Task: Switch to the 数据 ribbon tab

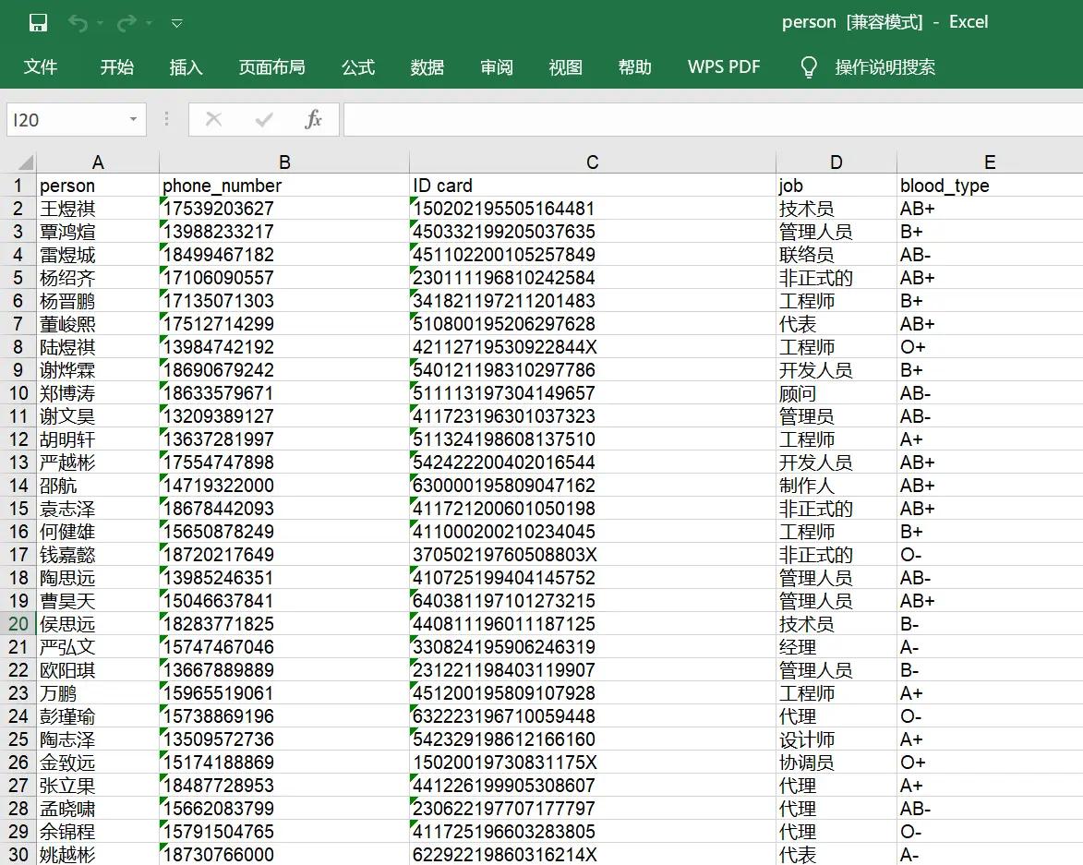Action: pos(427,66)
